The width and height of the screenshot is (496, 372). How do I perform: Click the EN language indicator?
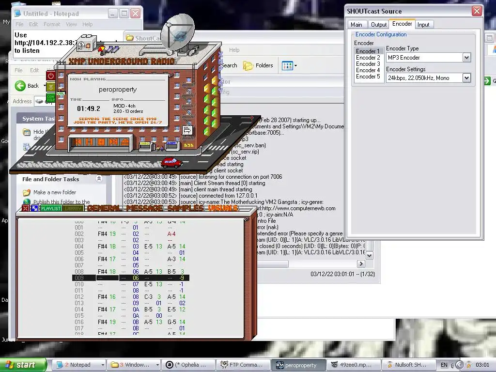pyautogui.click(x=444, y=365)
